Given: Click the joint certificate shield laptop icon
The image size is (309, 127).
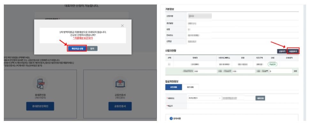Looking at the screenshot, I should [x=120, y=83].
